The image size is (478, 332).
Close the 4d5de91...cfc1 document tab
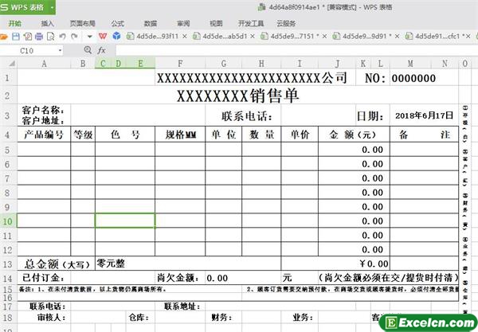point(468,37)
